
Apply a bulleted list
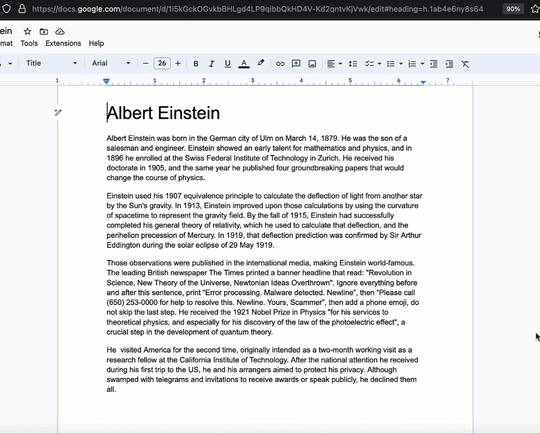coord(391,63)
